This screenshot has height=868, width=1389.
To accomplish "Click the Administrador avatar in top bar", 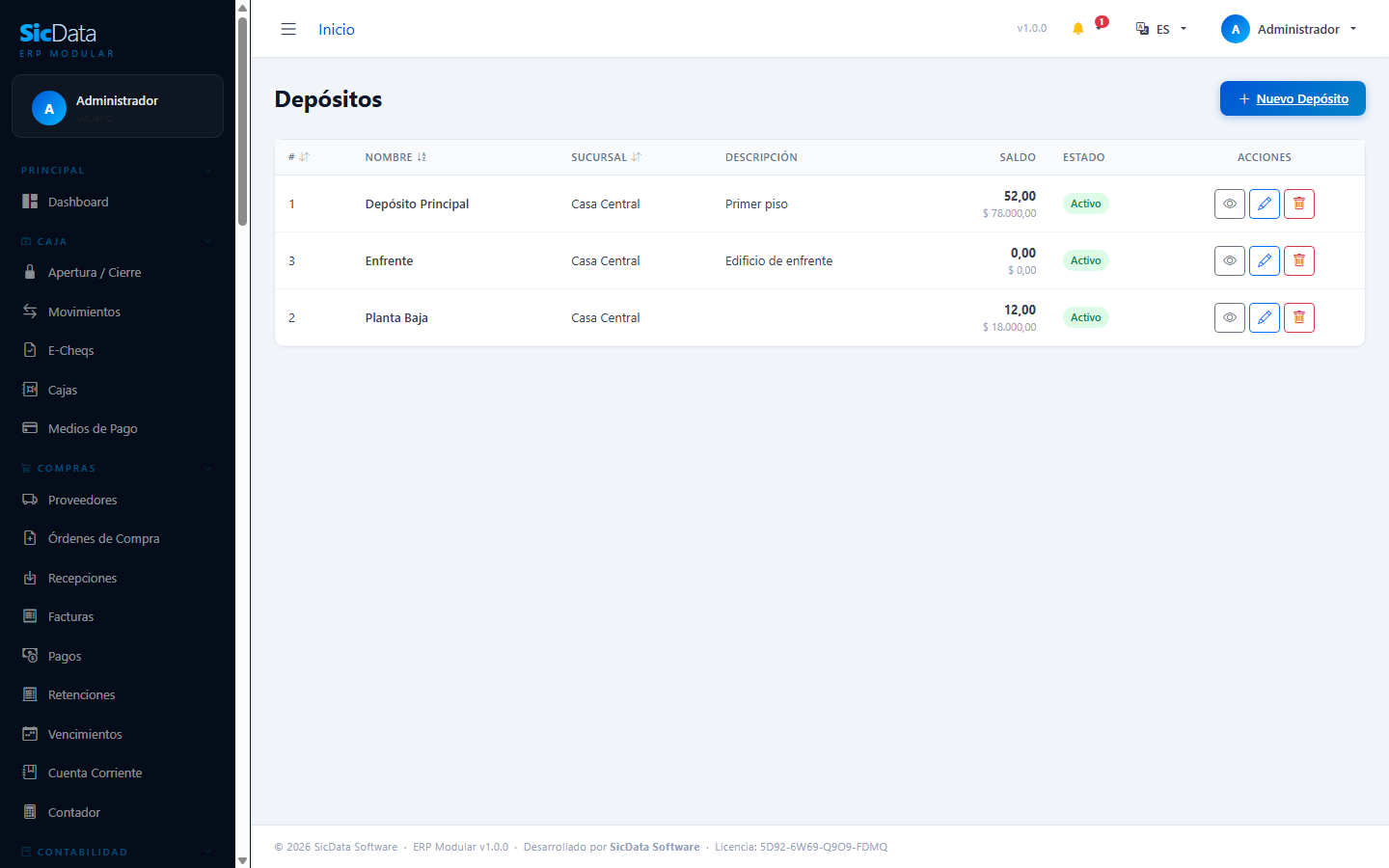I will point(1236,29).
